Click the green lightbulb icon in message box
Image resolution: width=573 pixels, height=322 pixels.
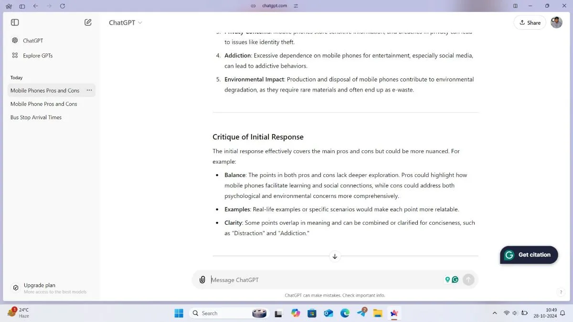tap(447, 280)
